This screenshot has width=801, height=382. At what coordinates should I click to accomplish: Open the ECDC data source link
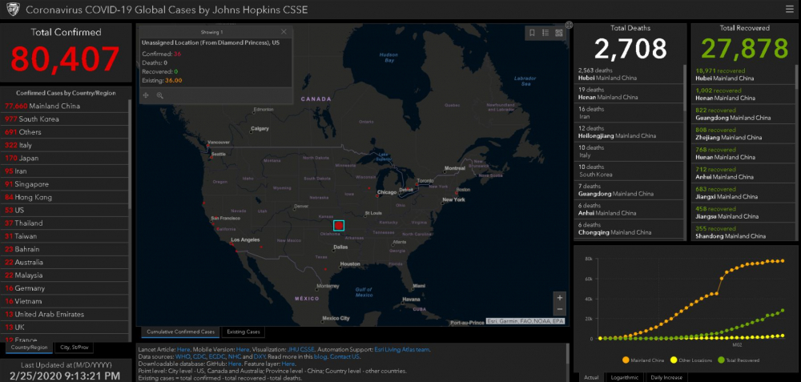pos(216,356)
